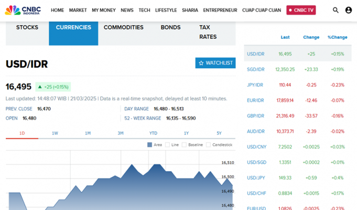
Task: Click the CNBC TV live button
Action: [301, 10]
